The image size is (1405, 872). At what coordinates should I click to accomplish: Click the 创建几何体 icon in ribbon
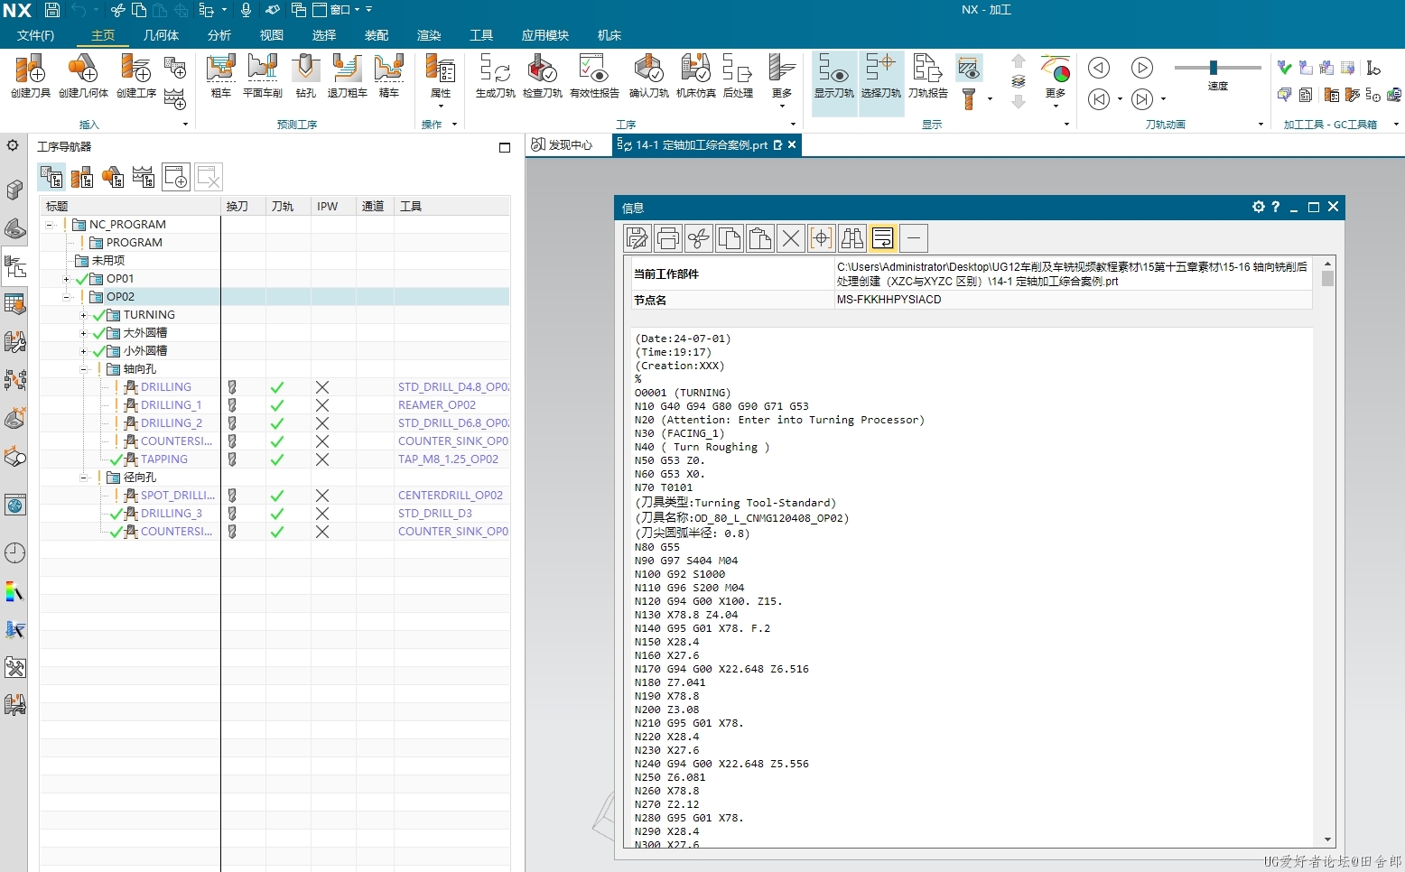tap(83, 76)
